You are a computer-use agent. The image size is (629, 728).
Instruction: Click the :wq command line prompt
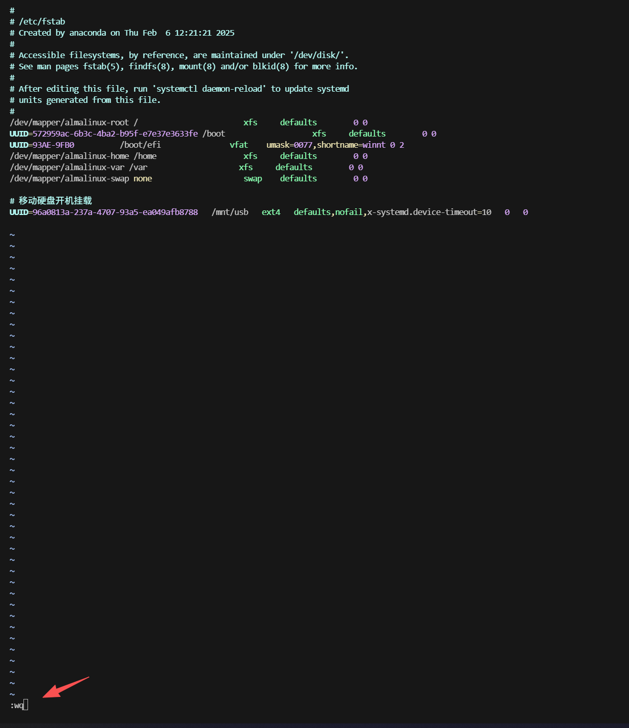[18, 706]
